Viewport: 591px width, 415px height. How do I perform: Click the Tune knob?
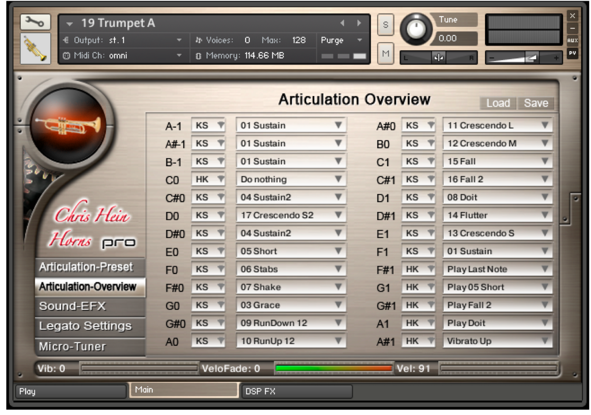(416, 29)
